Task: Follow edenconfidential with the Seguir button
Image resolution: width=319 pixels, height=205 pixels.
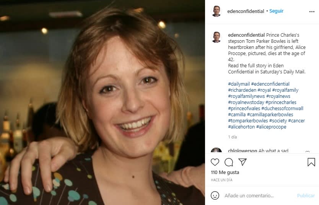Action: click(x=276, y=11)
